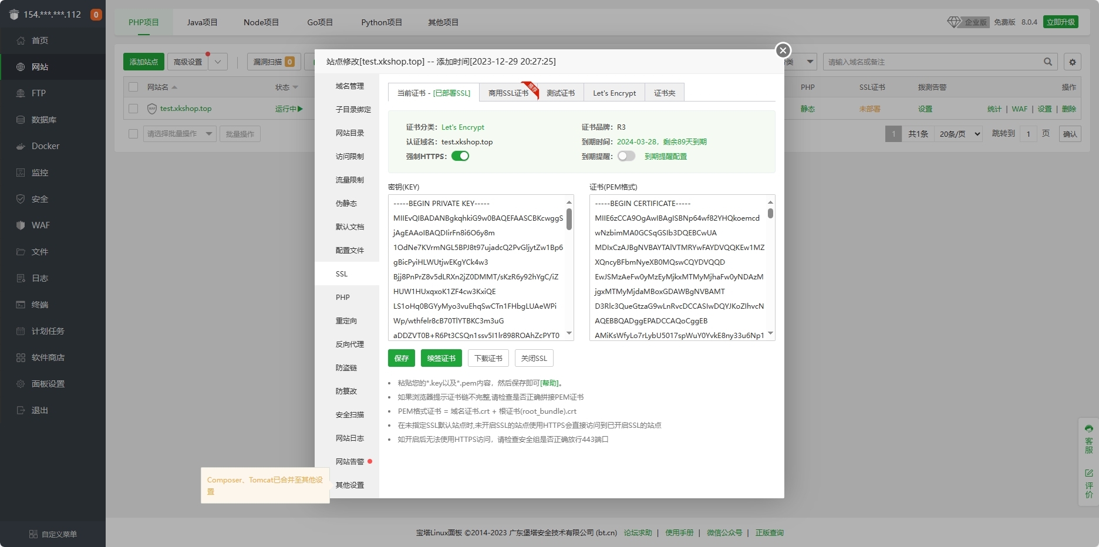The width and height of the screenshot is (1099, 547).
Task: Click the Docker whale icon in sidebar
Action: click(x=21, y=146)
